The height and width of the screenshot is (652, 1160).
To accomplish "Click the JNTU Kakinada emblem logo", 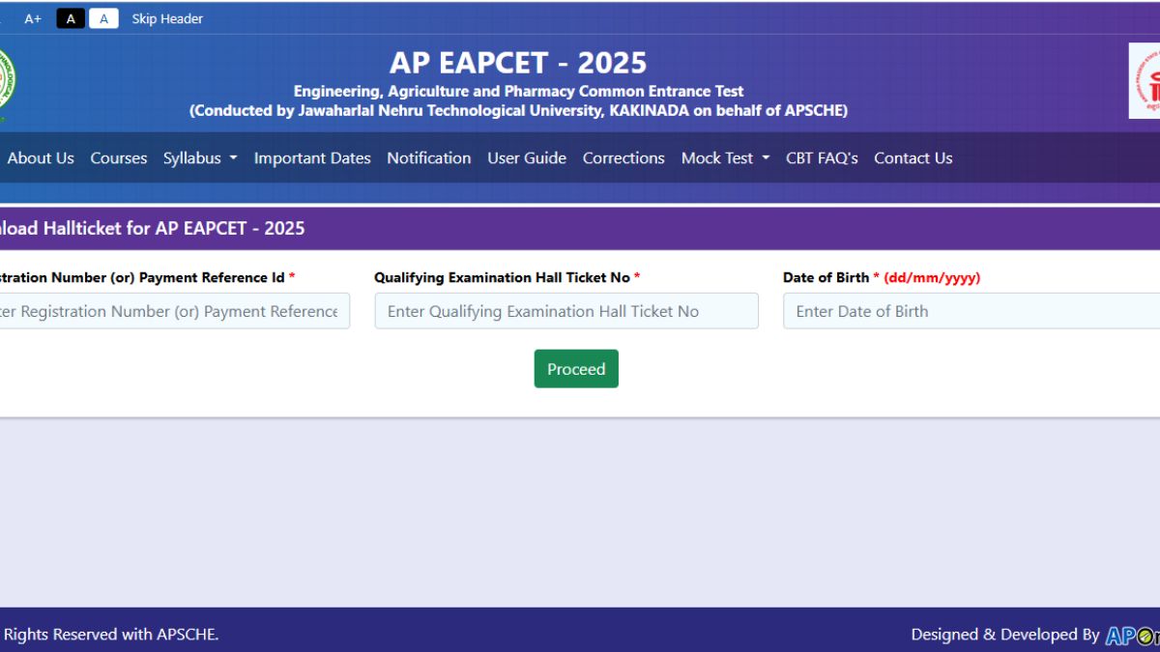I will coord(8,83).
